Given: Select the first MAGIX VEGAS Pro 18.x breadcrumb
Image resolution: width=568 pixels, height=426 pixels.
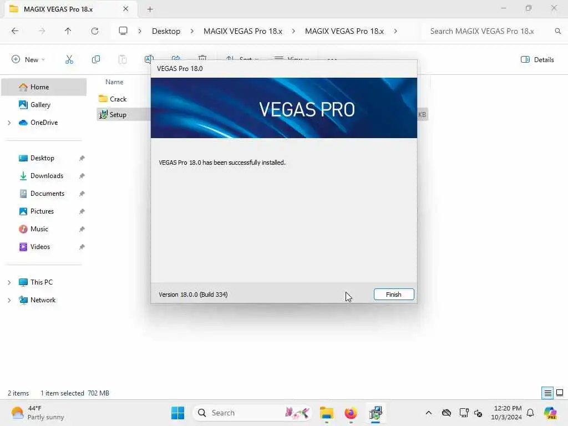Looking at the screenshot, I should point(243,31).
